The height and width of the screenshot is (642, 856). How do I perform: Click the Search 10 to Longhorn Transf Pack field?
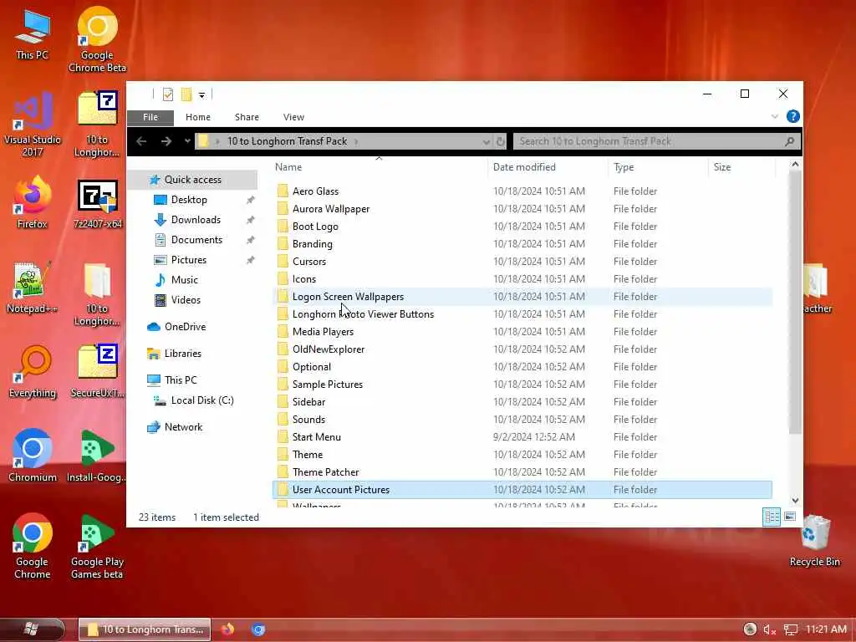point(649,141)
